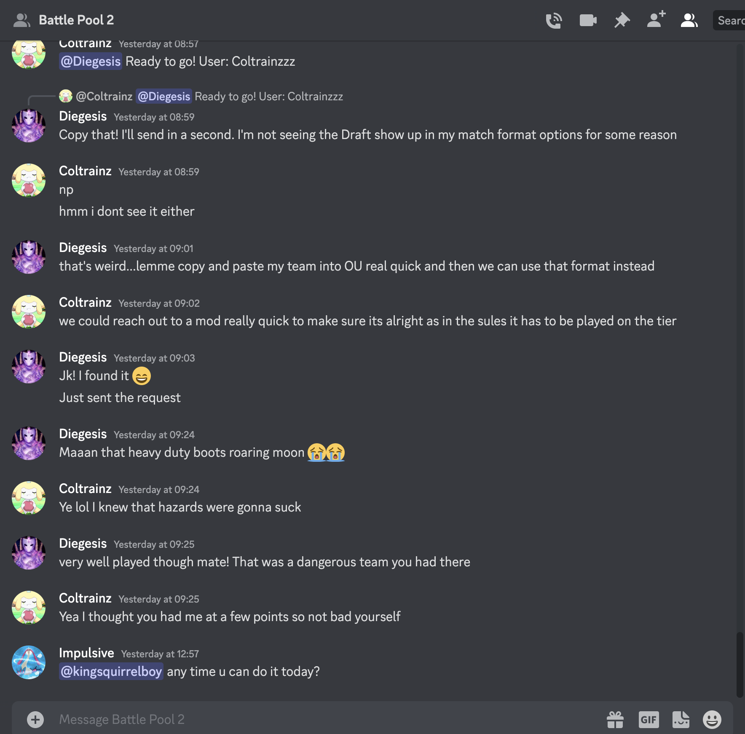Open the GIF picker
Viewport: 745px width, 734px height.
pyautogui.click(x=649, y=720)
